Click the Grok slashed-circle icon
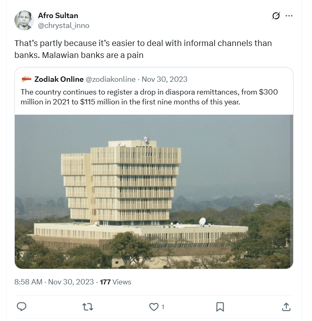 [276, 16]
